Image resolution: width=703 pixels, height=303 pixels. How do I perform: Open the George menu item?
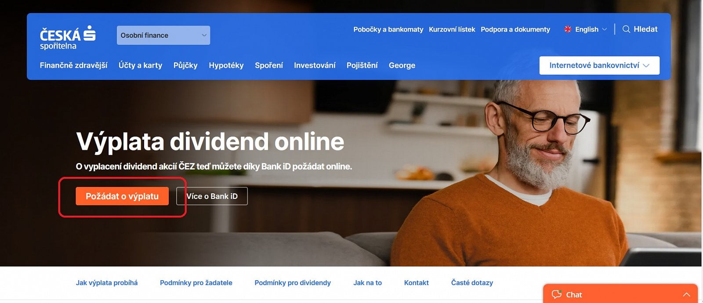[402, 65]
